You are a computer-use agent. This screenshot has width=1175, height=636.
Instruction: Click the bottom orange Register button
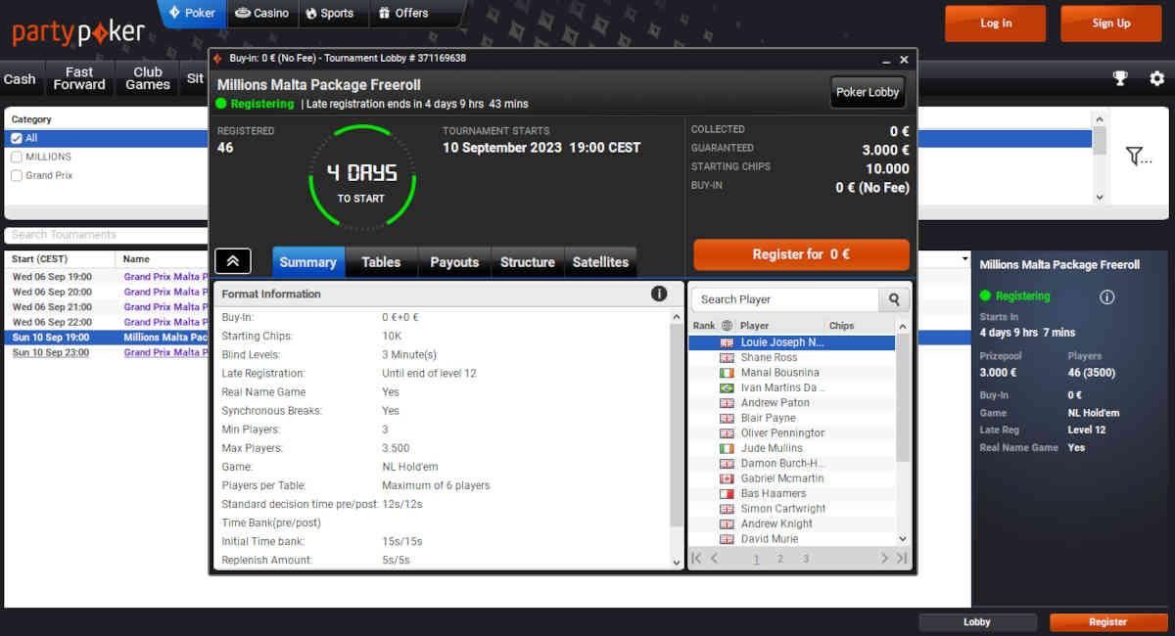click(1107, 622)
